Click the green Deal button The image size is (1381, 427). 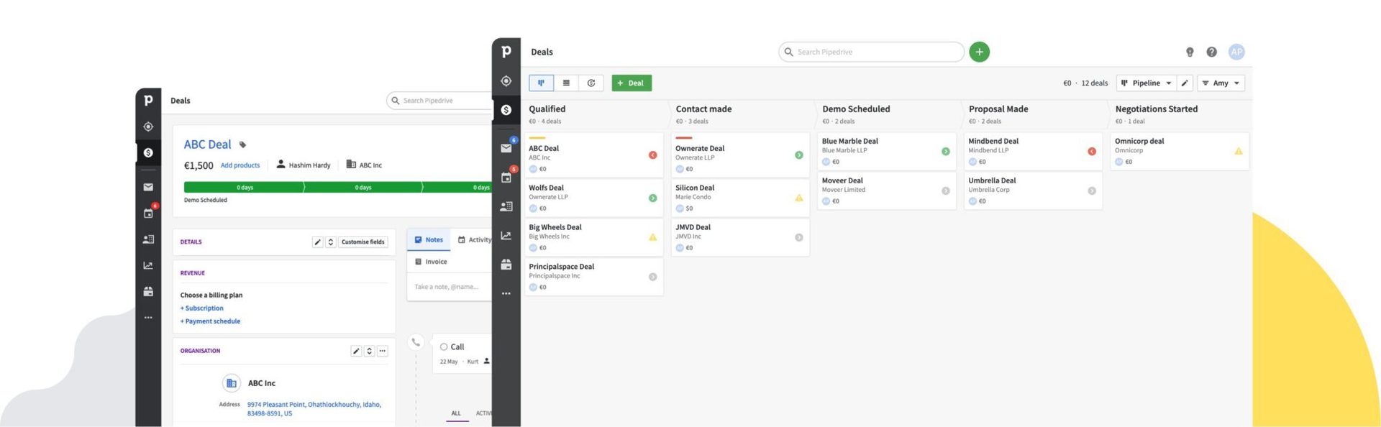pyautogui.click(x=632, y=83)
